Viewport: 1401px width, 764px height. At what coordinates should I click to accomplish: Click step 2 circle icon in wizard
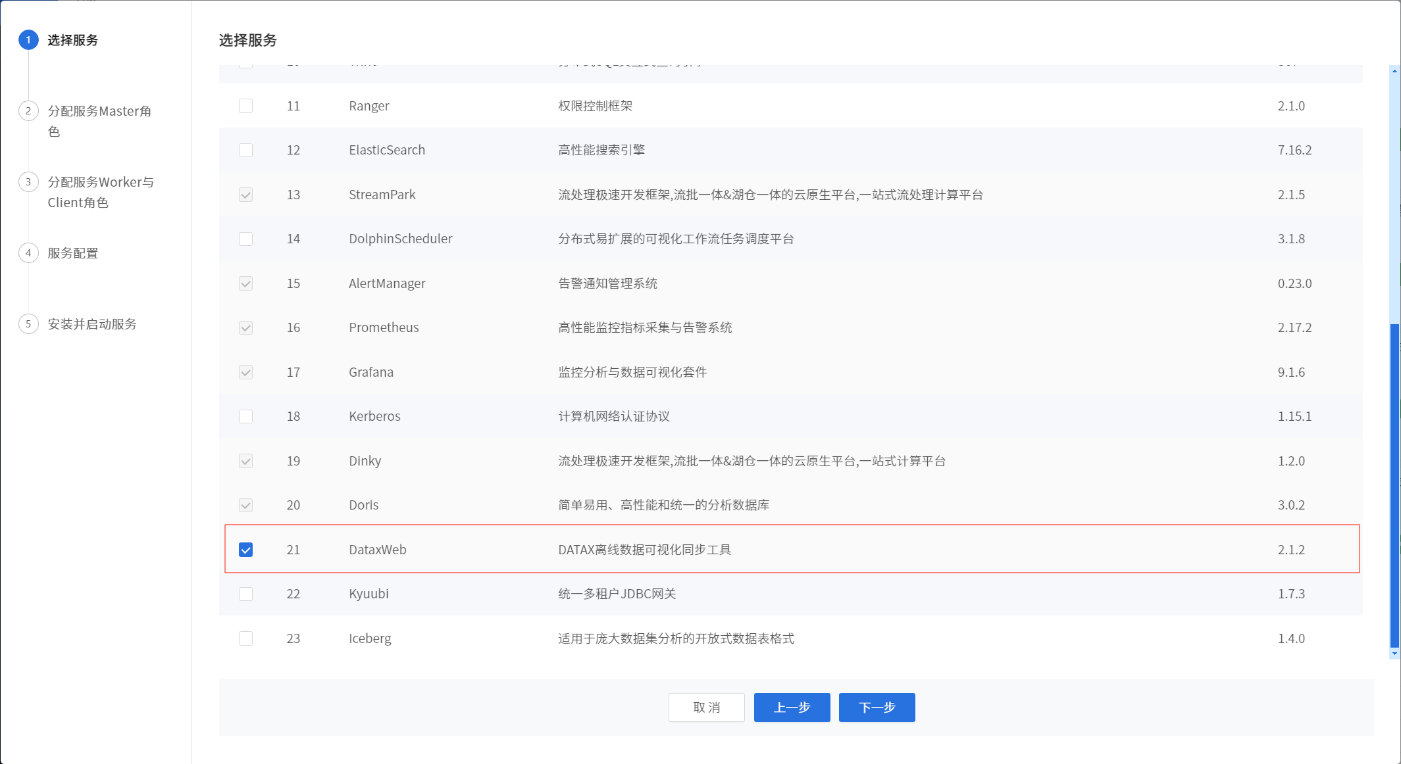pyautogui.click(x=28, y=111)
